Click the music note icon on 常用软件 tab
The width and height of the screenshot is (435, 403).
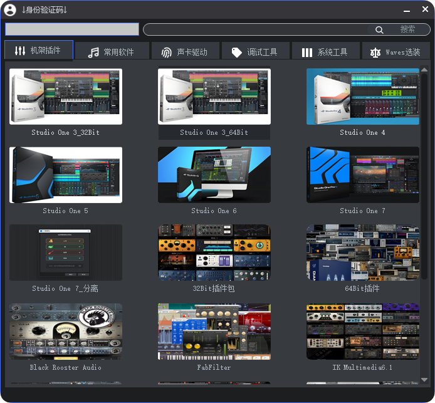93,52
